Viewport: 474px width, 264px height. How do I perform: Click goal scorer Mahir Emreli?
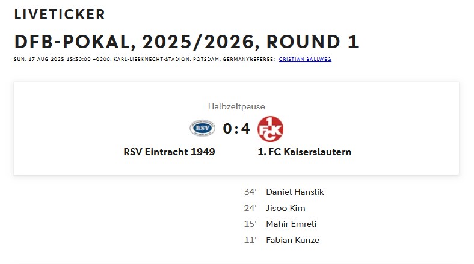[x=291, y=224]
